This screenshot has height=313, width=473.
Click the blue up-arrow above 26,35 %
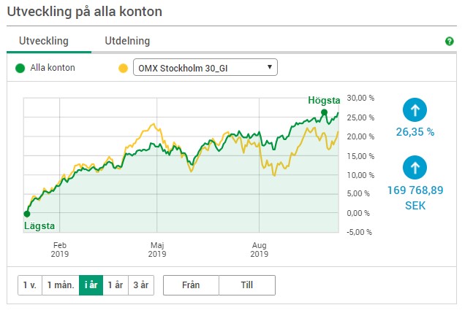415,110
